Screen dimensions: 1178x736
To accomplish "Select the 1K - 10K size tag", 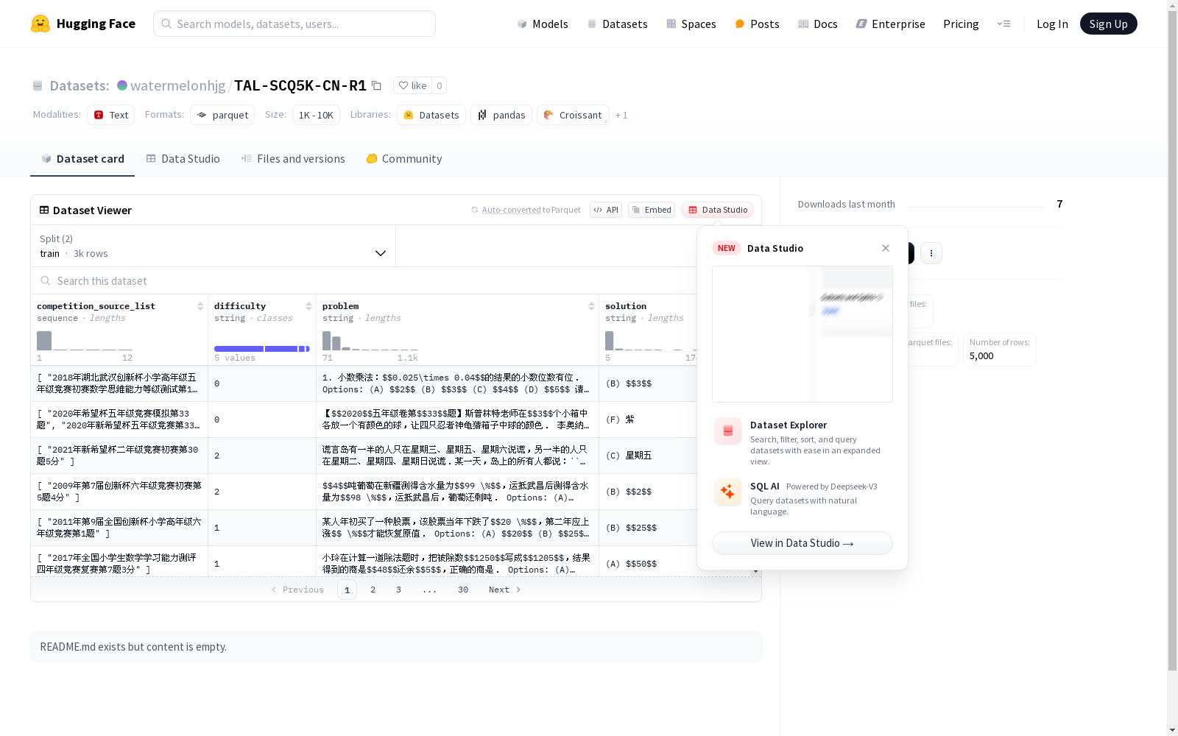I will pyautogui.click(x=316, y=115).
